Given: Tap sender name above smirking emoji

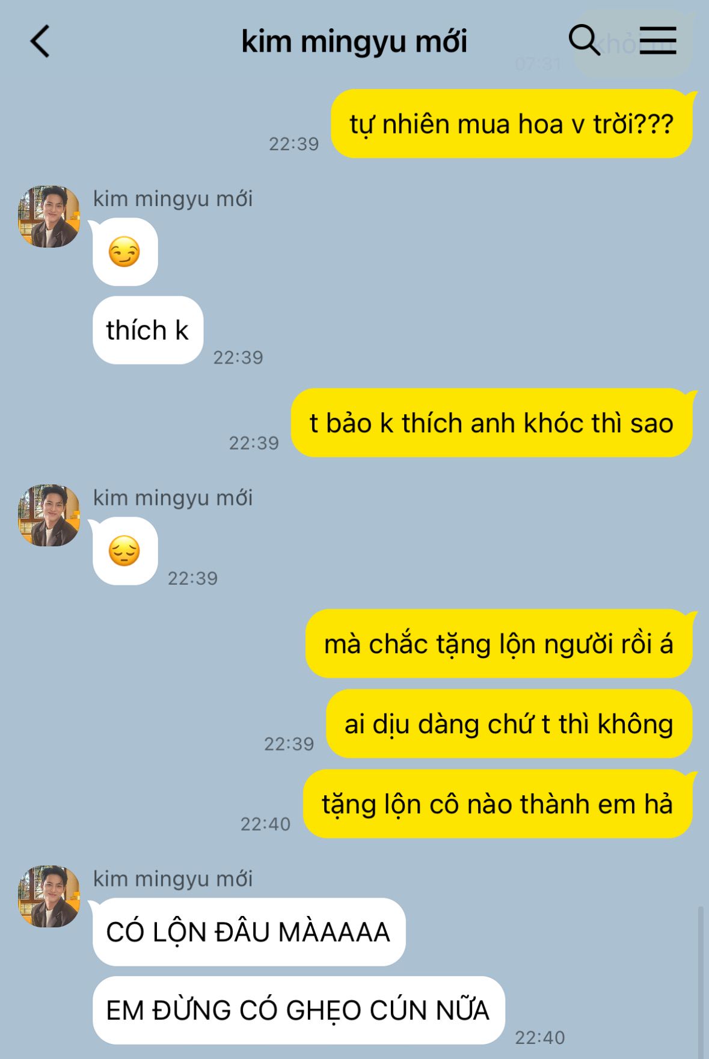Looking at the screenshot, I should (173, 198).
